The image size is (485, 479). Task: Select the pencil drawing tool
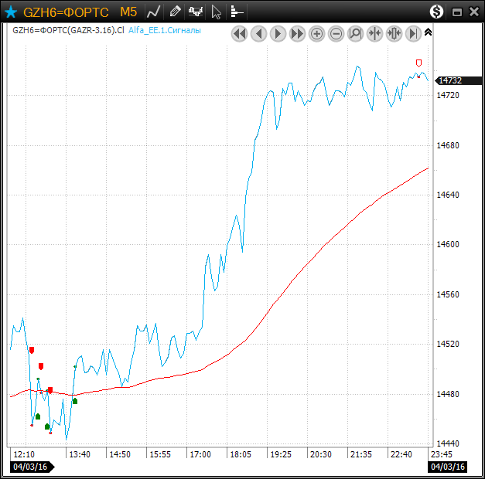point(176,12)
